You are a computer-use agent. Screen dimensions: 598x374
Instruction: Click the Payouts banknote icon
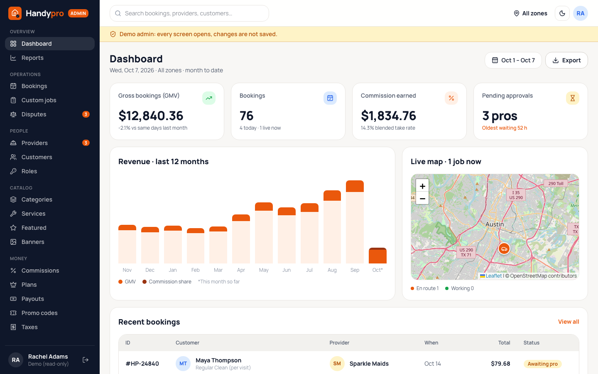(x=13, y=299)
